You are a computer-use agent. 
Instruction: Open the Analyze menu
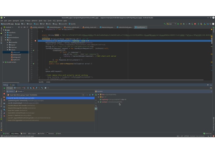tap(28, 21)
